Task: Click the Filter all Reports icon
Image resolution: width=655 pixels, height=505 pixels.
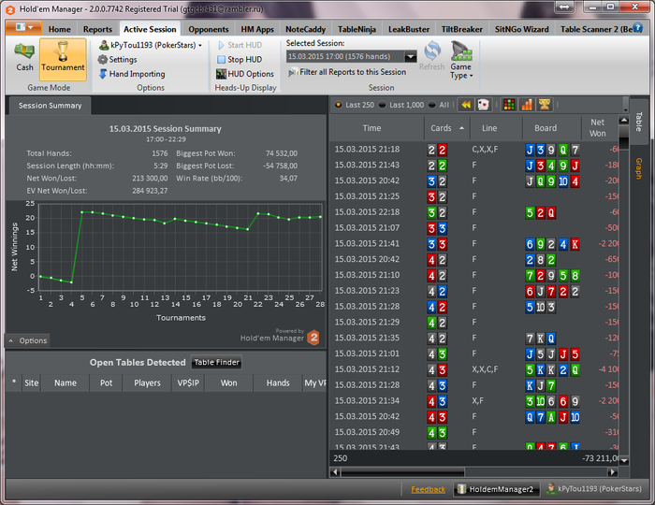Action: pyautogui.click(x=293, y=72)
